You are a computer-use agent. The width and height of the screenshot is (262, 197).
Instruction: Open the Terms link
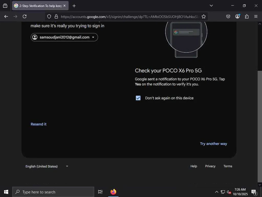point(228,166)
